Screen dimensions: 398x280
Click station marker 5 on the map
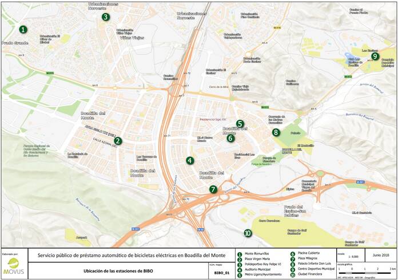(240, 124)
